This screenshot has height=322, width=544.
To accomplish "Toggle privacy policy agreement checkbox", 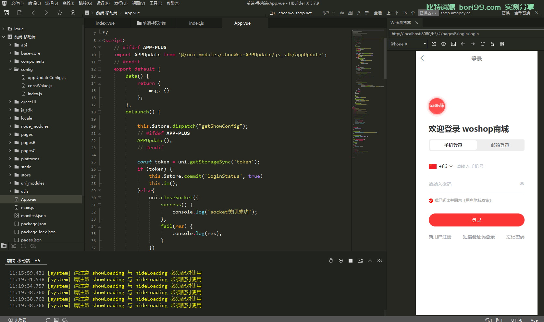I will pyautogui.click(x=431, y=200).
